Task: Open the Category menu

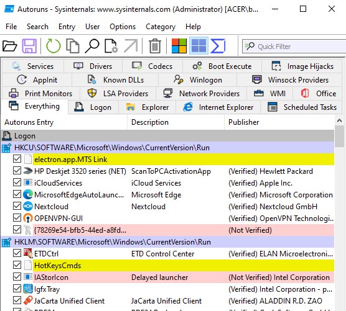Action: 161,27
